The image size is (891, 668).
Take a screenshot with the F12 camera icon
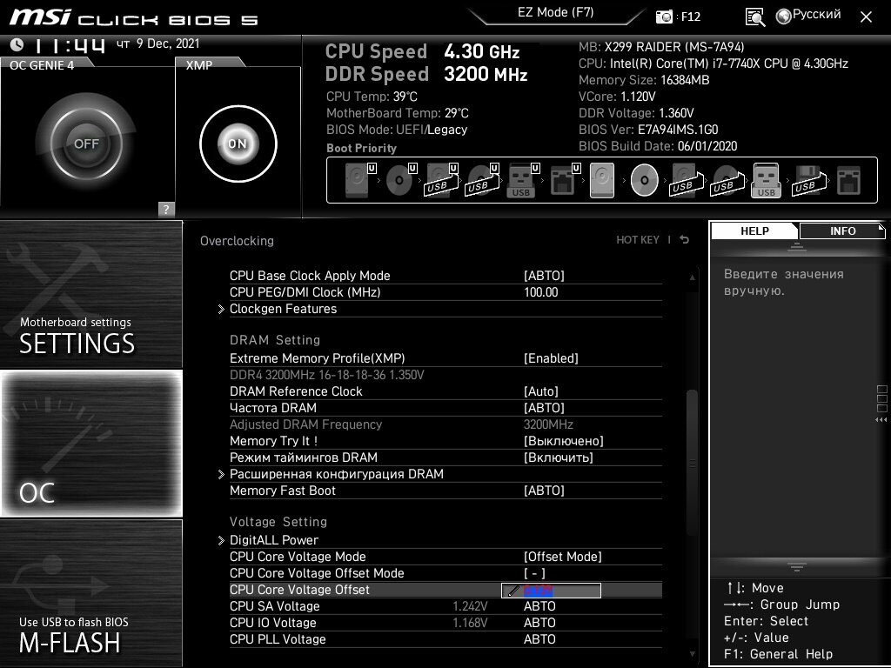(664, 17)
